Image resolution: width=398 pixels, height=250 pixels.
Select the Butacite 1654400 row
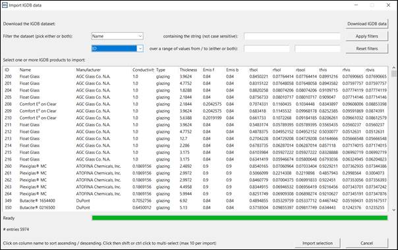(196, 201)
